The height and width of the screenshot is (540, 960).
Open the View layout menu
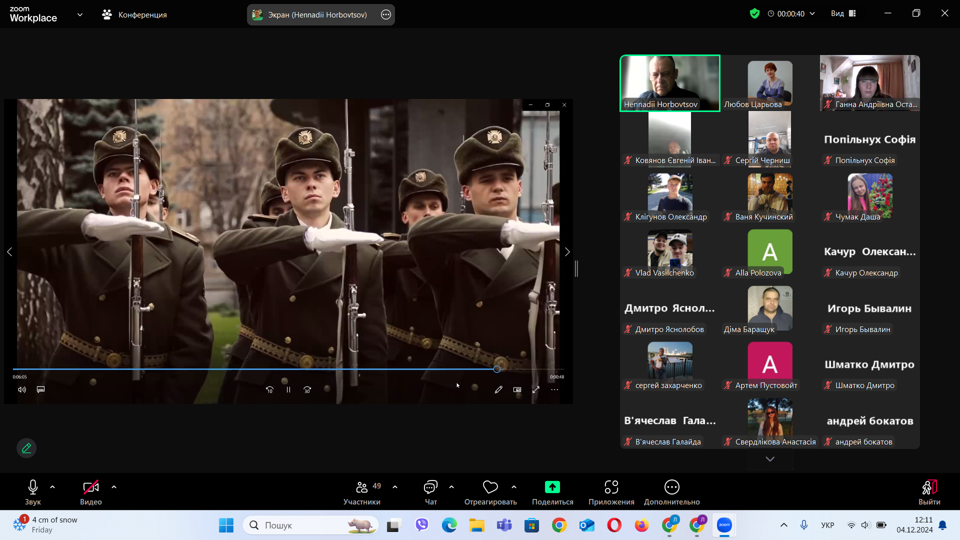(x=843, y=13)
